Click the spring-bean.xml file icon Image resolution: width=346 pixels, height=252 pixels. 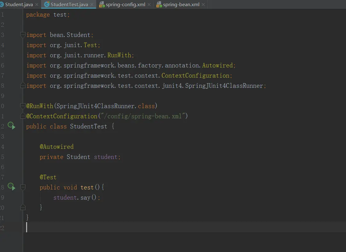point(159,4)
